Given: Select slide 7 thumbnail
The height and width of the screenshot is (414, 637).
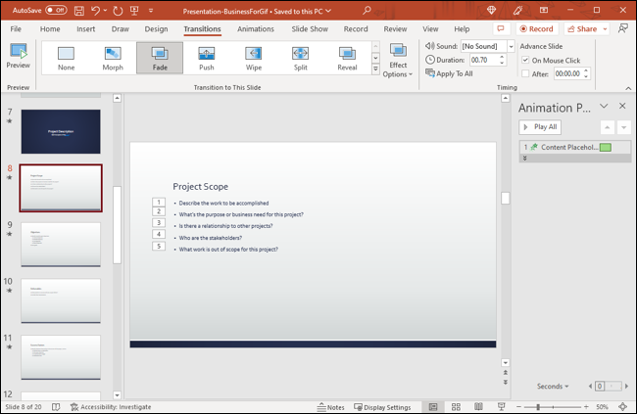Looking at the screenshot, I should [61, 131].
